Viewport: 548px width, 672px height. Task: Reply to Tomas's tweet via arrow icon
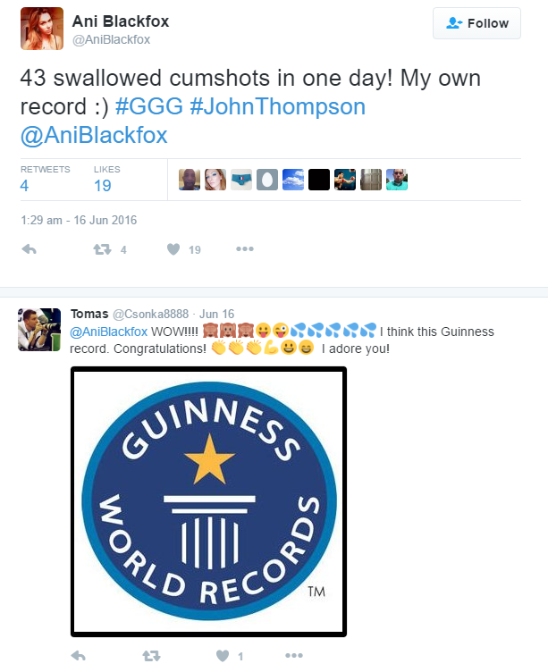coord(79,656)
